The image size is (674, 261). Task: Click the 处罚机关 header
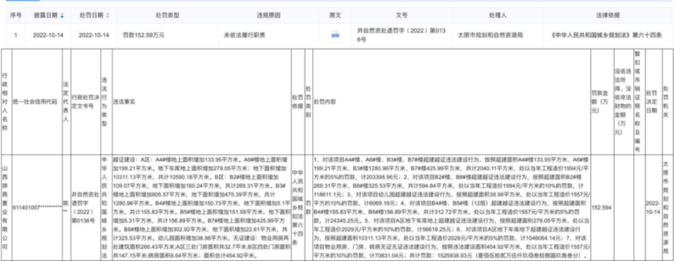[x=666, y=102]
